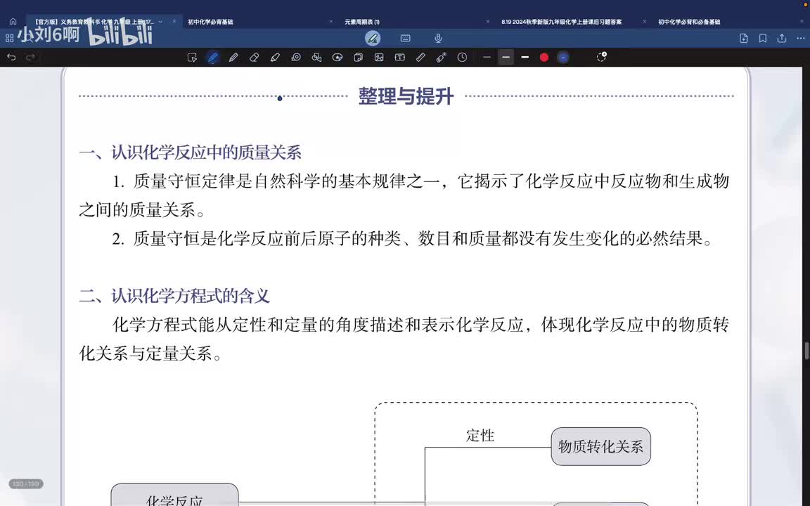
Task: Insert an image with the photo tool
Action: (379, 58)
